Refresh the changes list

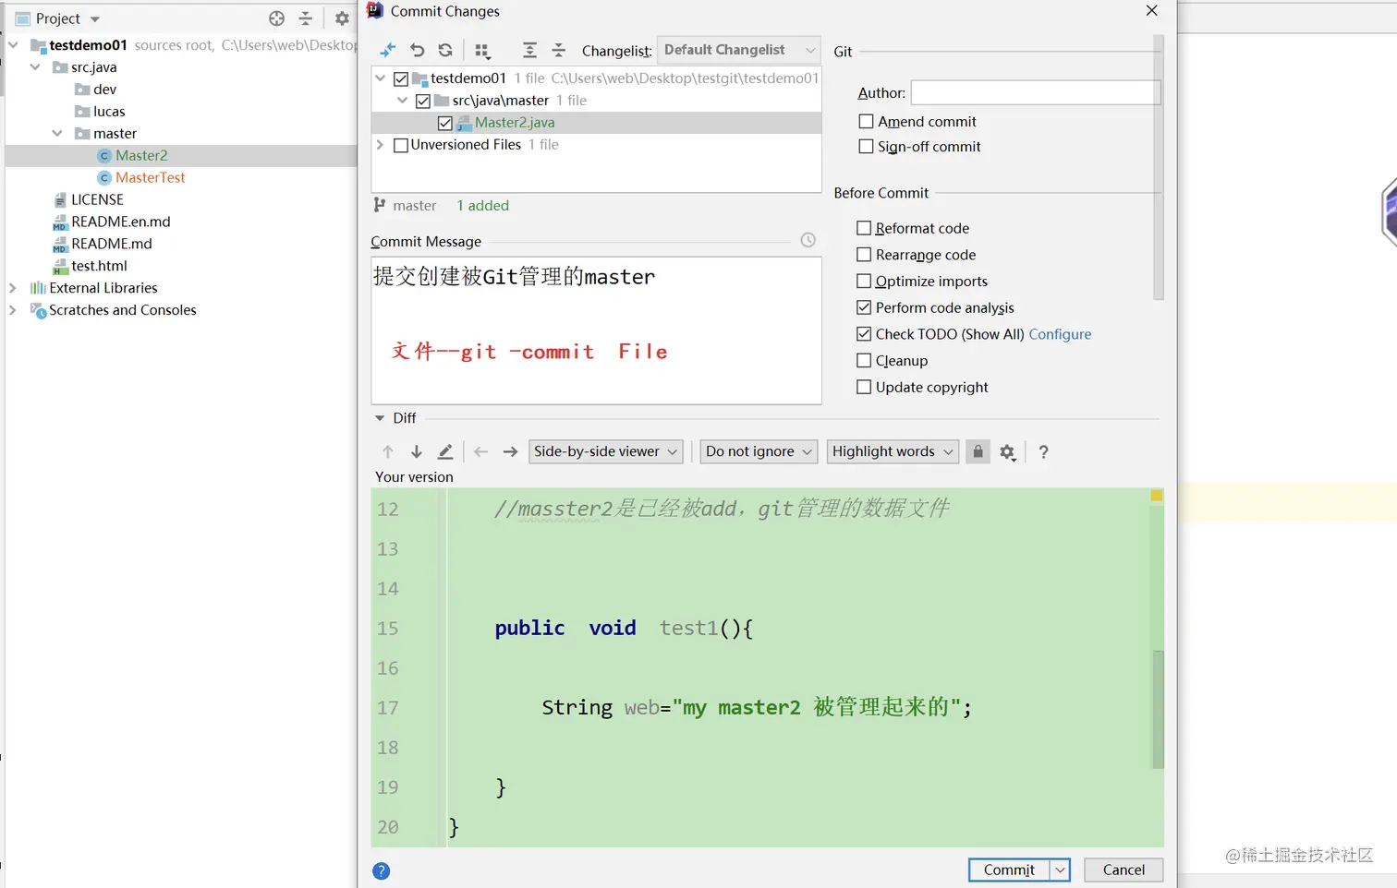[445, 50]
